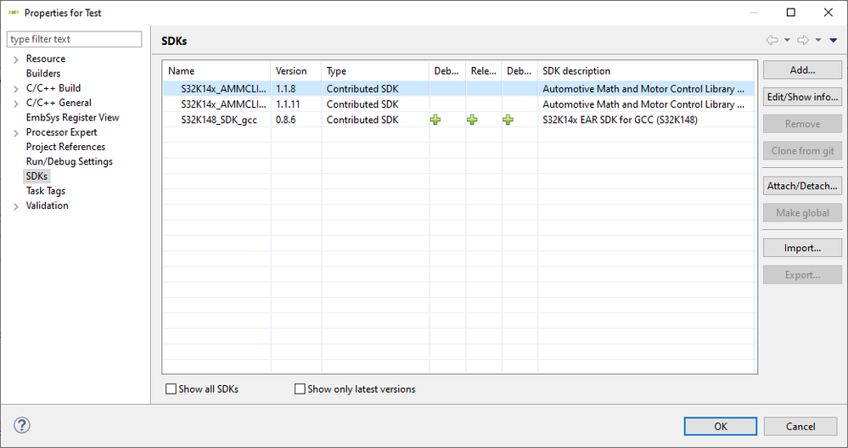The image size is (848, 448).
Task: Open Run/Debug Settings page
Action: click(x=70, y=161)
